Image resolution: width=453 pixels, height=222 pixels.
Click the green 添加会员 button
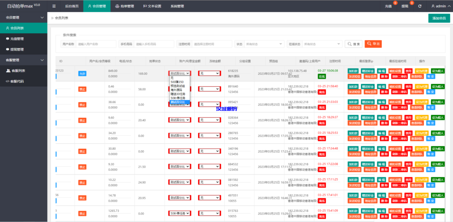click(x=439, y=18)
